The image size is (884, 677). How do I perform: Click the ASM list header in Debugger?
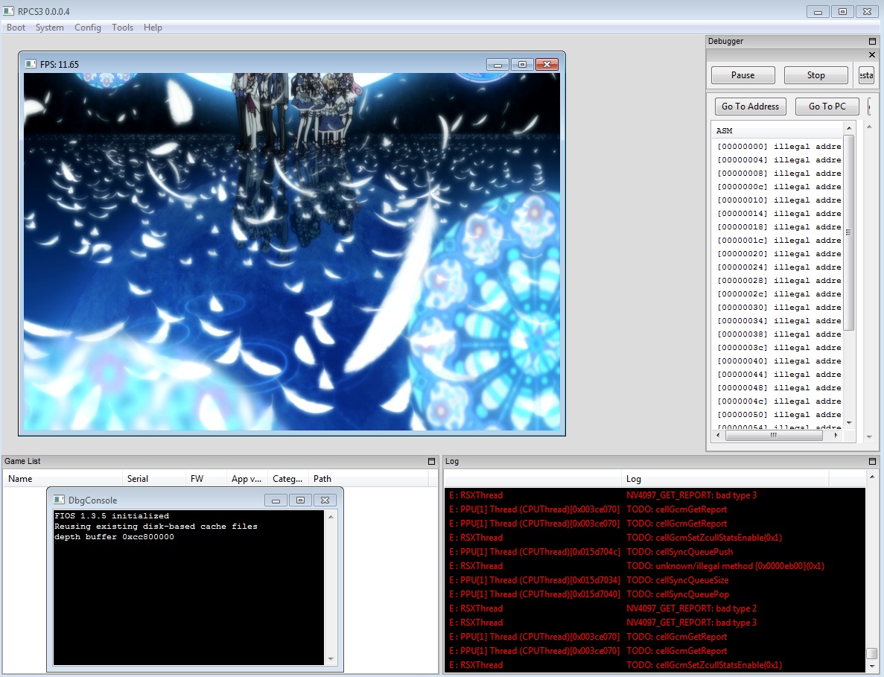(x=778, y=130)
